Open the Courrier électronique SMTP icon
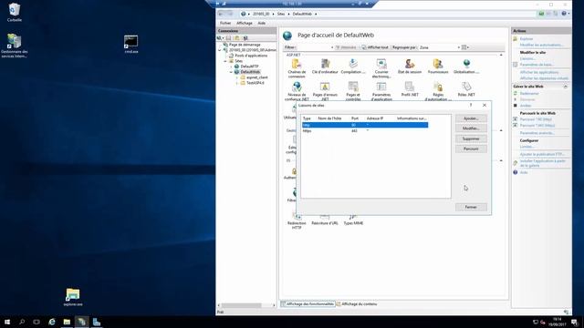Viewport: 584px width, 328px height. click(x=381, y=68)
